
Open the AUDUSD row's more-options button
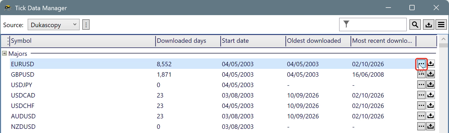421,116
